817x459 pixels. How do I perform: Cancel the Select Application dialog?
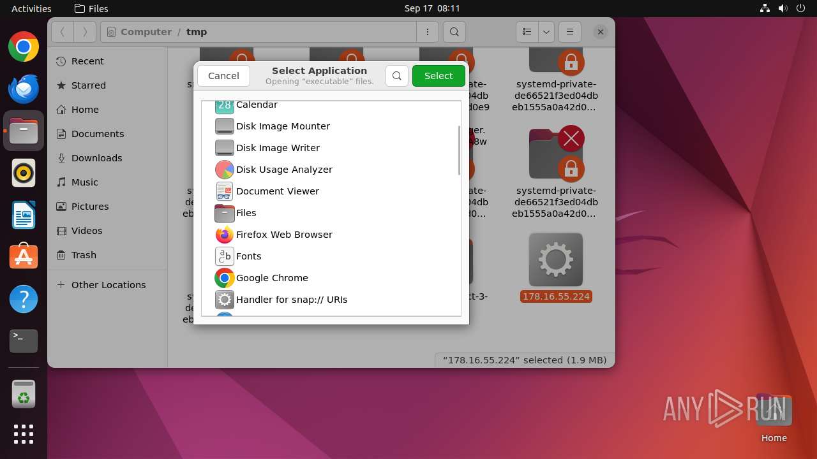click(223, 76)
